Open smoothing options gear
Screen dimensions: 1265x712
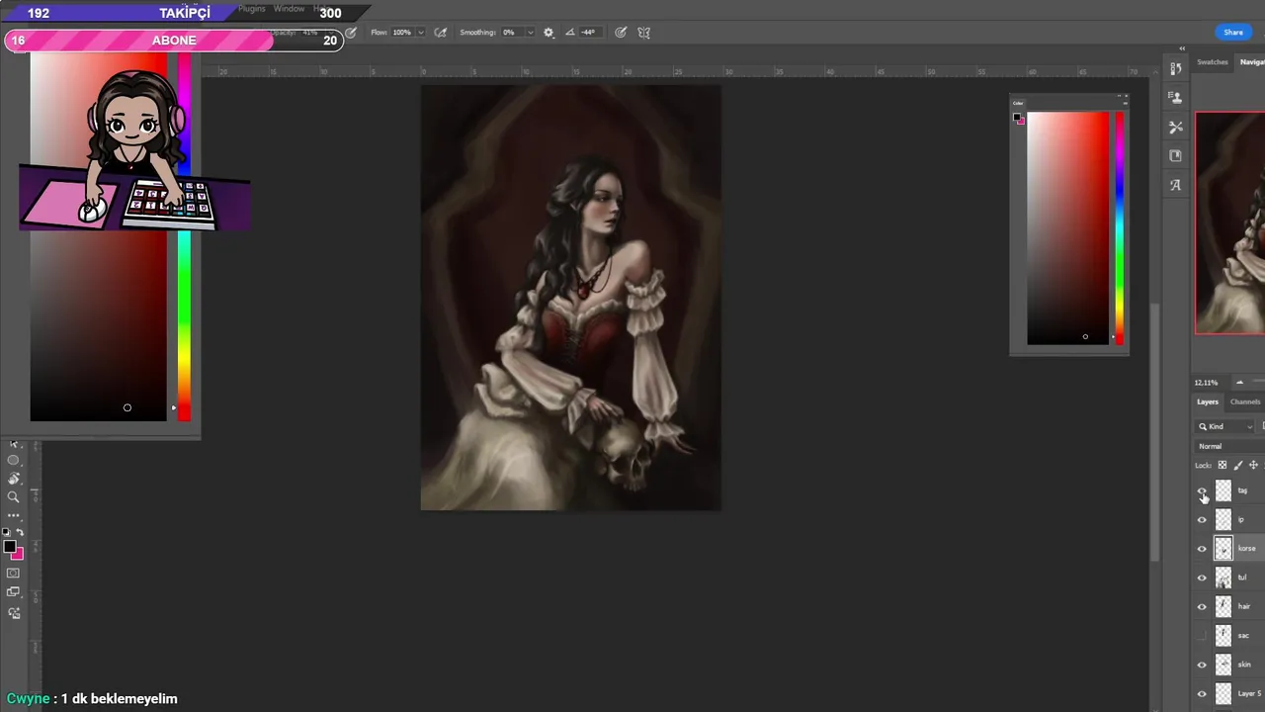click(548, 33)
